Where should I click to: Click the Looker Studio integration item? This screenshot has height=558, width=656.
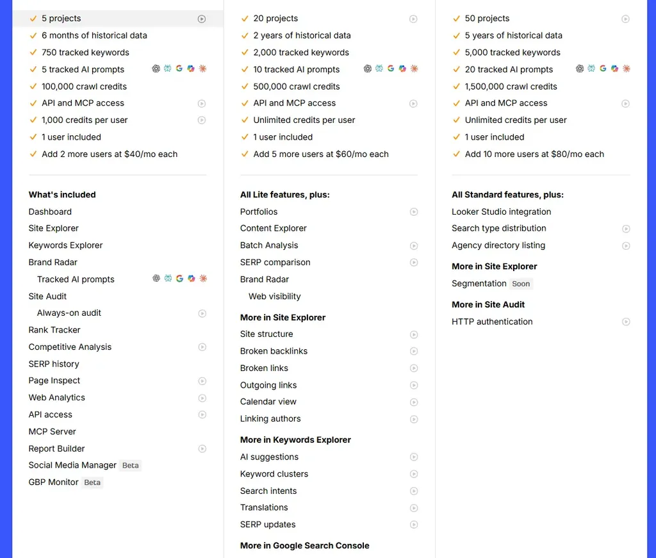(x=501, y=211)
